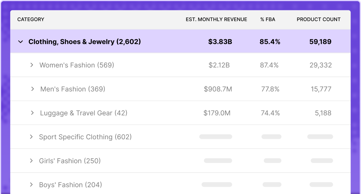Expand the Women's Fashion chevron

[31, 65]
